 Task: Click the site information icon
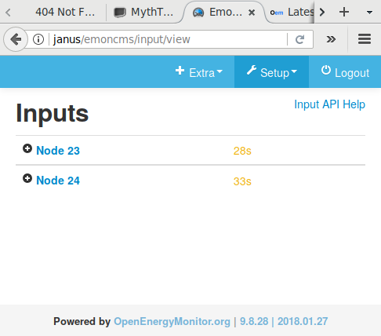[x=38, y=39]
